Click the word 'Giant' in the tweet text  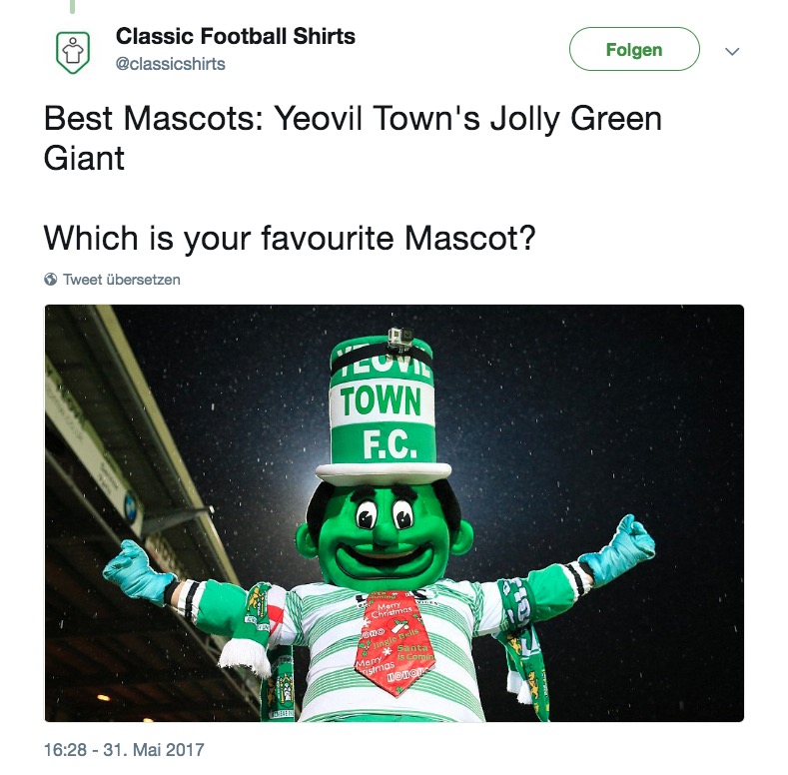click(84, 159)
